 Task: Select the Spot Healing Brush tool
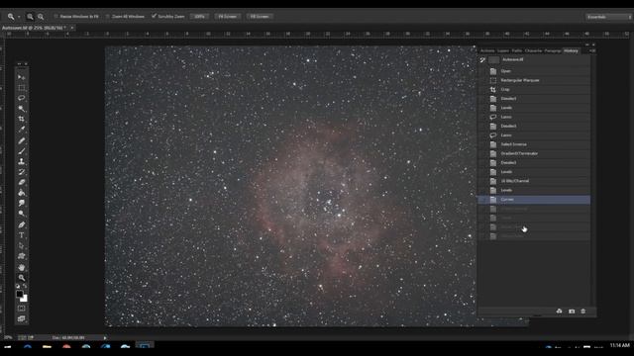point(22,140)
